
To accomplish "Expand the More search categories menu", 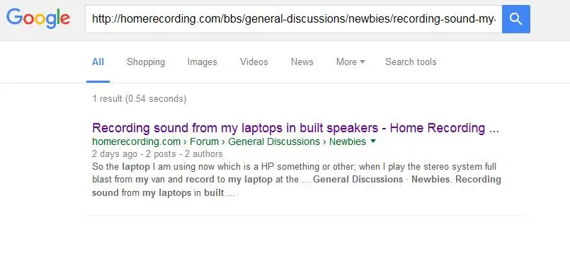I will 350,62.
